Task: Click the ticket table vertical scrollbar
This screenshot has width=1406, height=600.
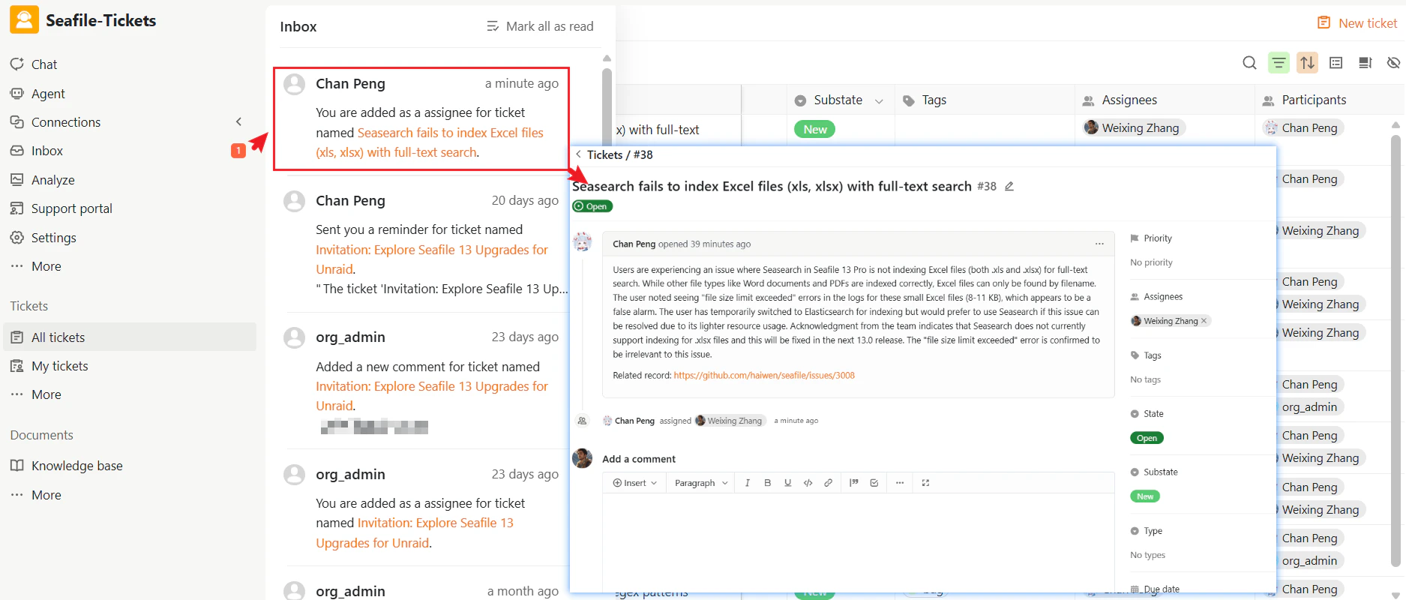Action: [x=1396, y=351]
